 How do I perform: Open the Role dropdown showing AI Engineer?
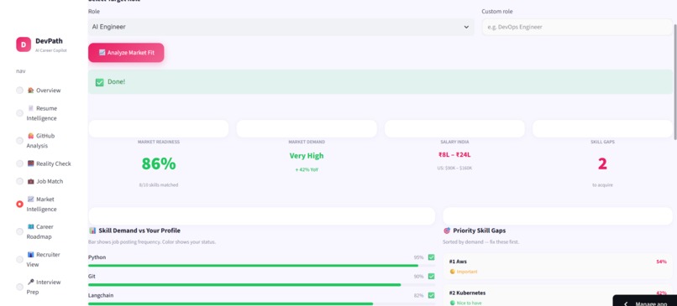(281, 27)
